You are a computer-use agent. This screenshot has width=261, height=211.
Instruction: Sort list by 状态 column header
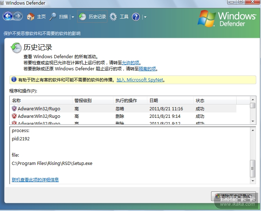click(215, 100)
